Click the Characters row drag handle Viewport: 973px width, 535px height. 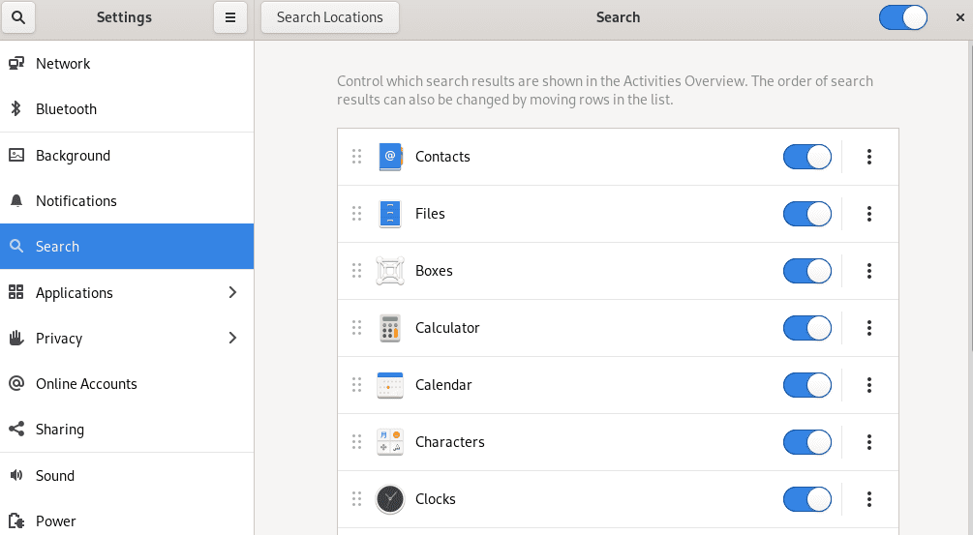click(x=357, y=442)
